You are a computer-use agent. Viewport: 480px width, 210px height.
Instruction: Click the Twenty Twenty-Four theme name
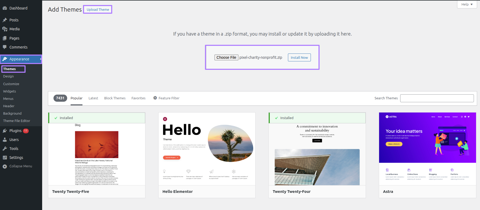point(292,192)
